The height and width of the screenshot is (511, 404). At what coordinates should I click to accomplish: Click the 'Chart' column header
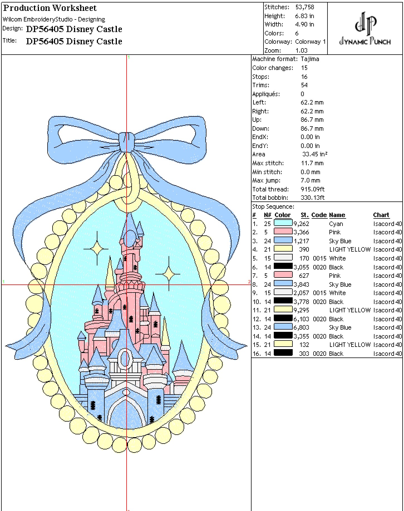pyautogui.click(x=381, y=215)
